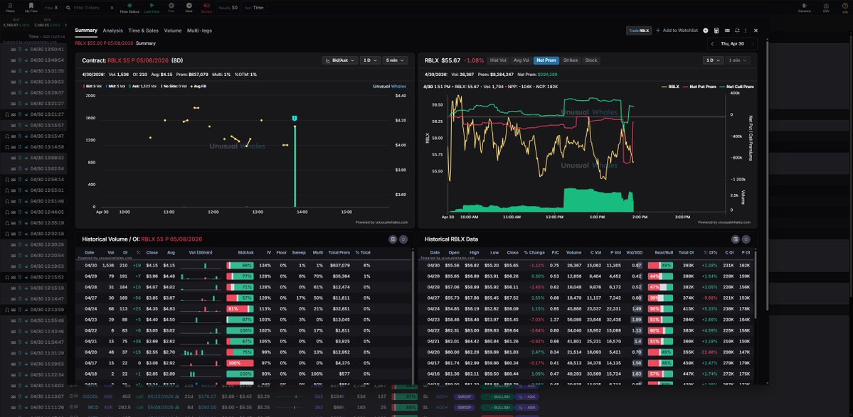Viewport: 853px width, 417px height.
Task: Toggle Net Call Prem legend series
Action: [736, 87]
